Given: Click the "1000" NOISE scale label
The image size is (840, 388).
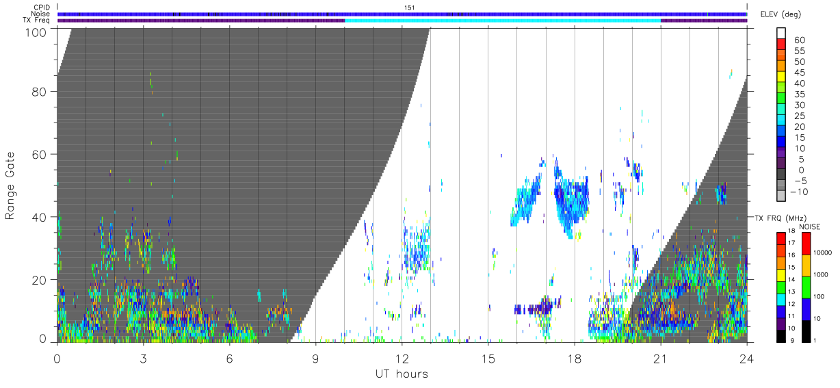Looking at the screenshot, I should click(822, 275).
